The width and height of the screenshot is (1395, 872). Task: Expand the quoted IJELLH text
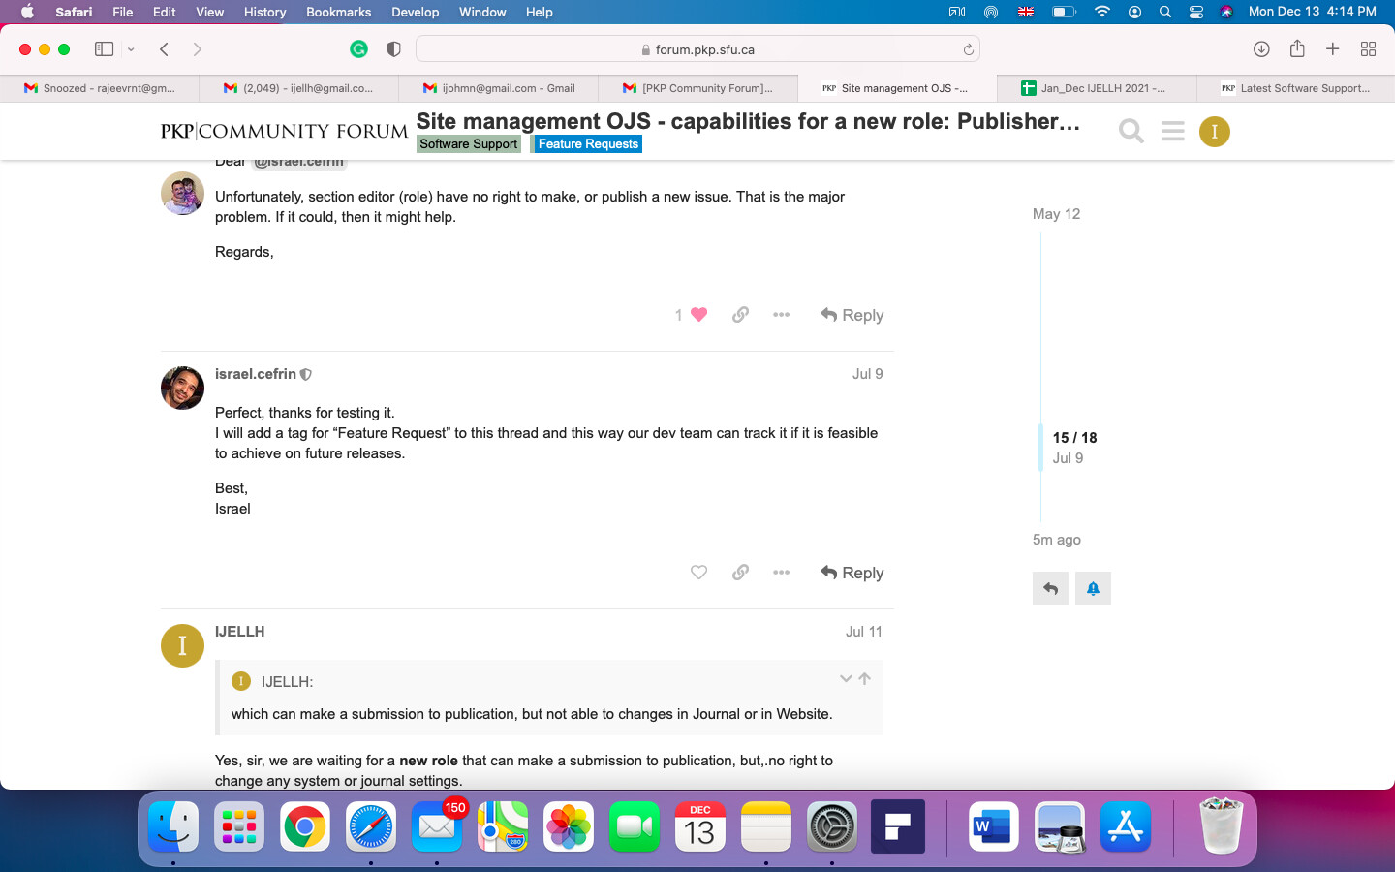coord(846,679)
